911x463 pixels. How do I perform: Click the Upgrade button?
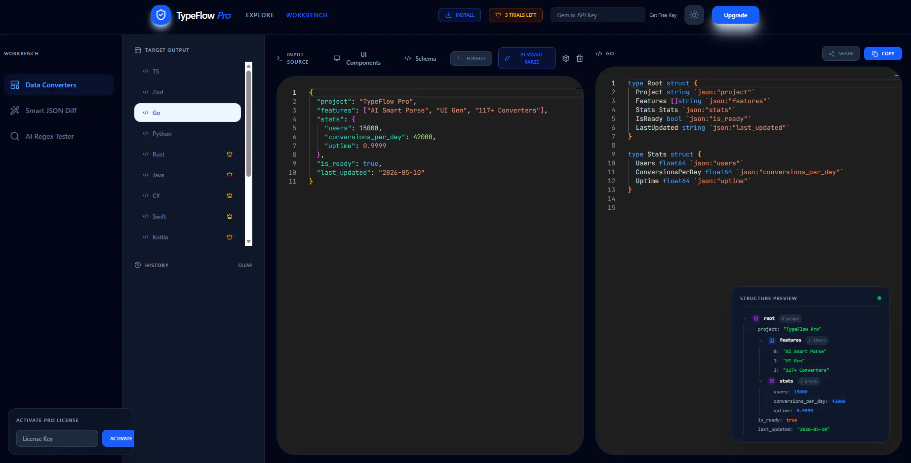pyautogui.click(x=736, y=15)
